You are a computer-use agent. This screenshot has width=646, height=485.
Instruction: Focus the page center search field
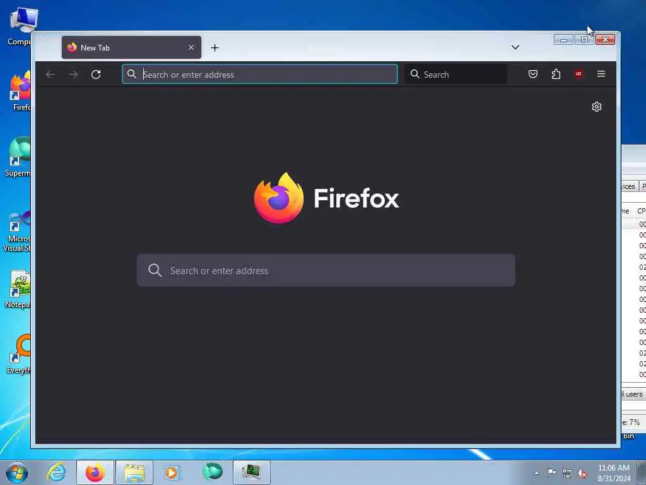tap(326, 270)
